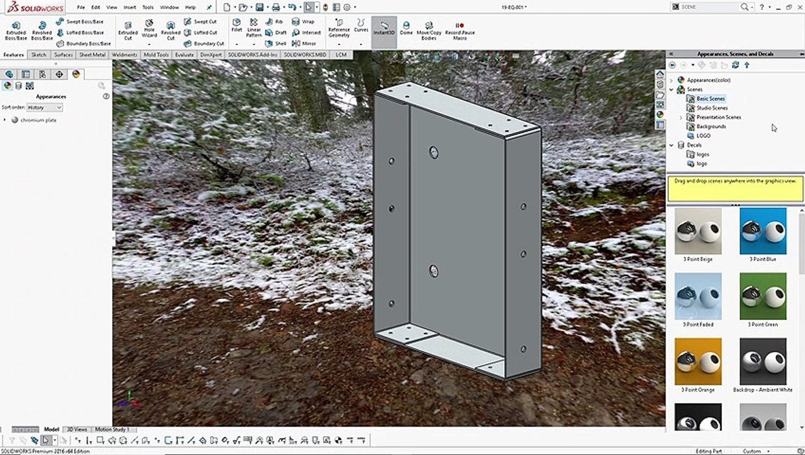Select the Dome tool
The width and height of the screenshot is (805, 455).
(406, 27)
